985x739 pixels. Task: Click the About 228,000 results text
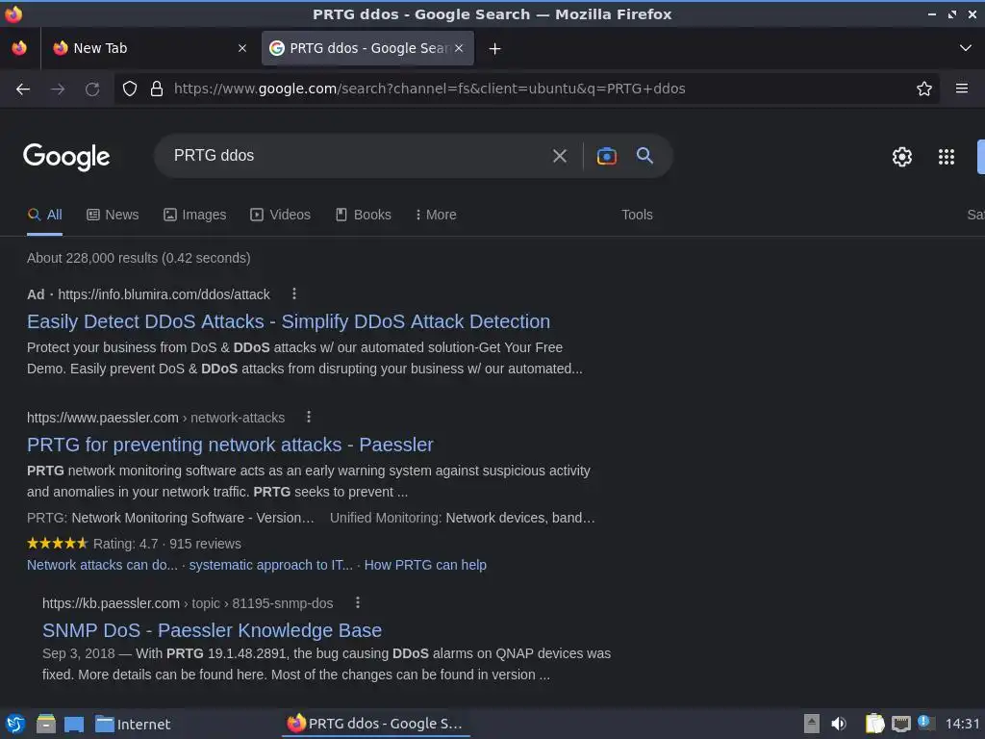pyautogui.click(x=139, y=258)
